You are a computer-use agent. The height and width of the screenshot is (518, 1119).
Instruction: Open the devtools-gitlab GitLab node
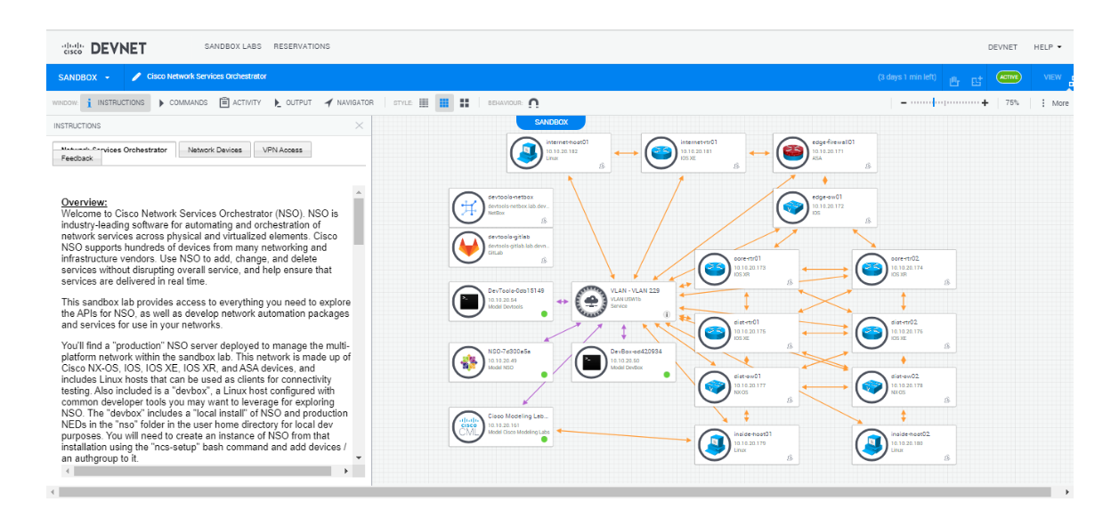(469, 247)
